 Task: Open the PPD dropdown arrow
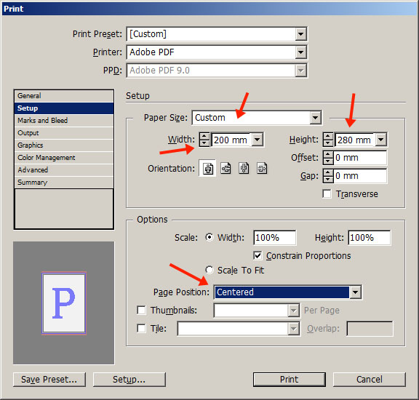[300, 71]
